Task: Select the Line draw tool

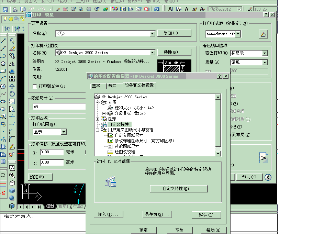Action: (x=3, y=41)
